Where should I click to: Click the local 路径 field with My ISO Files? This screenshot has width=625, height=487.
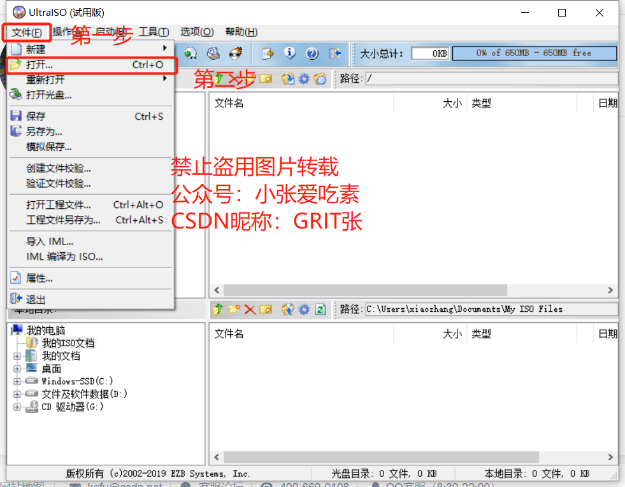(x=492, y=309)
